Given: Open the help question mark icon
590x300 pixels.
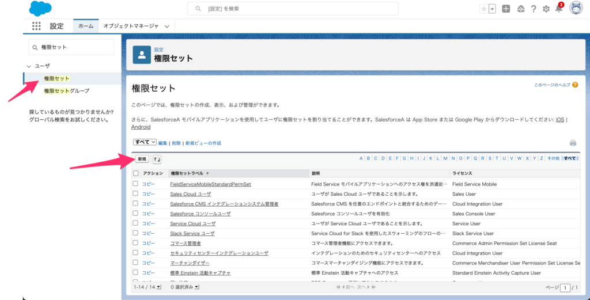Looking at the screenshot, I should (534, 9).
